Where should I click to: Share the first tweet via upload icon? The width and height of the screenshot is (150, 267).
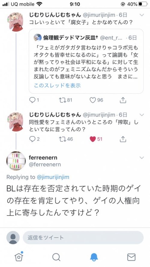click(123, 100)
